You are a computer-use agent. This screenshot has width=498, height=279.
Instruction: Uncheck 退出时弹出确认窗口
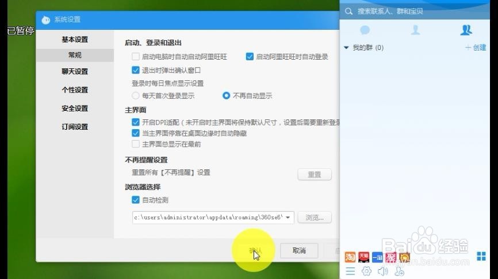(136, 70)
